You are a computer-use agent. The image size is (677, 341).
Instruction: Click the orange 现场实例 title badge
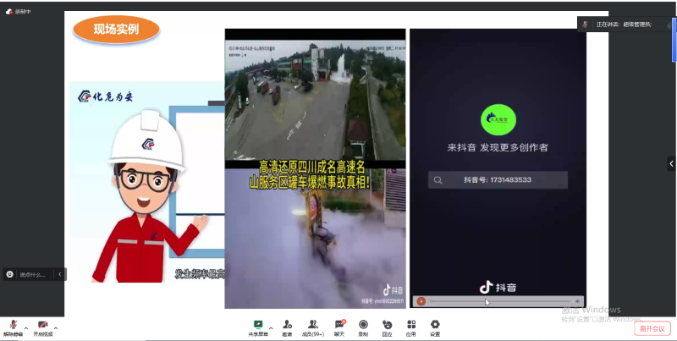click(116, 30)
